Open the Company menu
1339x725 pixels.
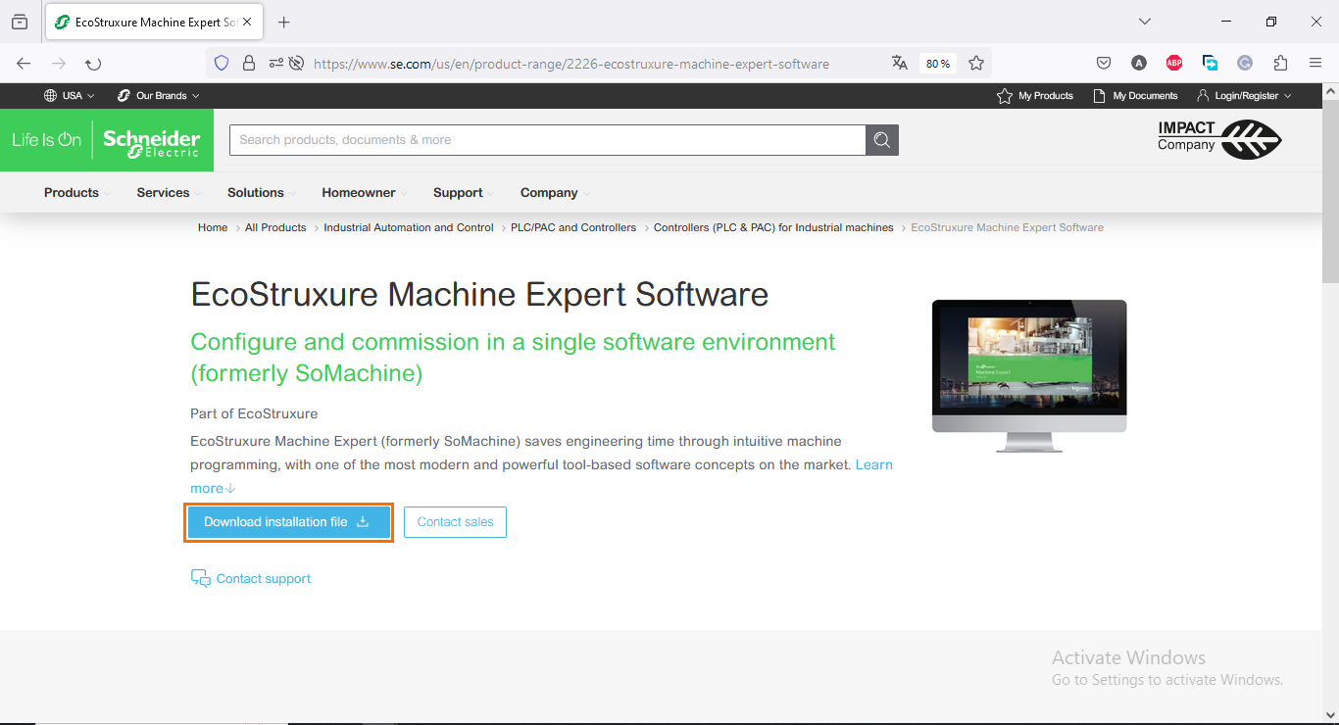click(555, 193)
